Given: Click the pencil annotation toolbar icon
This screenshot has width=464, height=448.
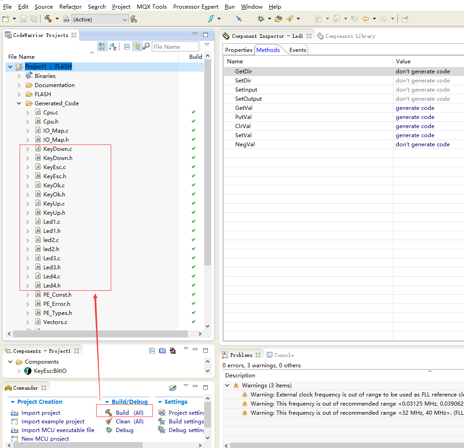Looking at the screenshot, I should click(290, 19).
